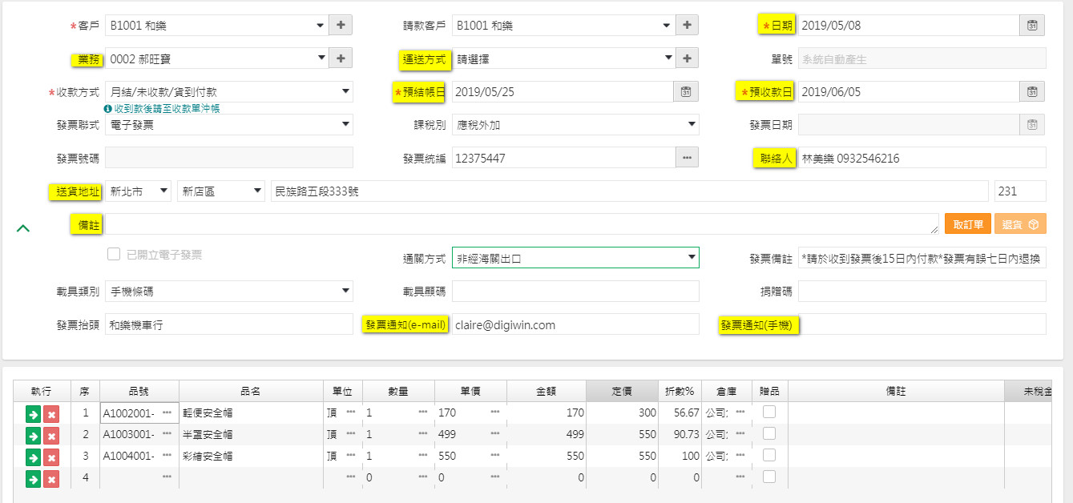
Task: Open item lookup dots for A1003001
Action: tap(167, 433)
